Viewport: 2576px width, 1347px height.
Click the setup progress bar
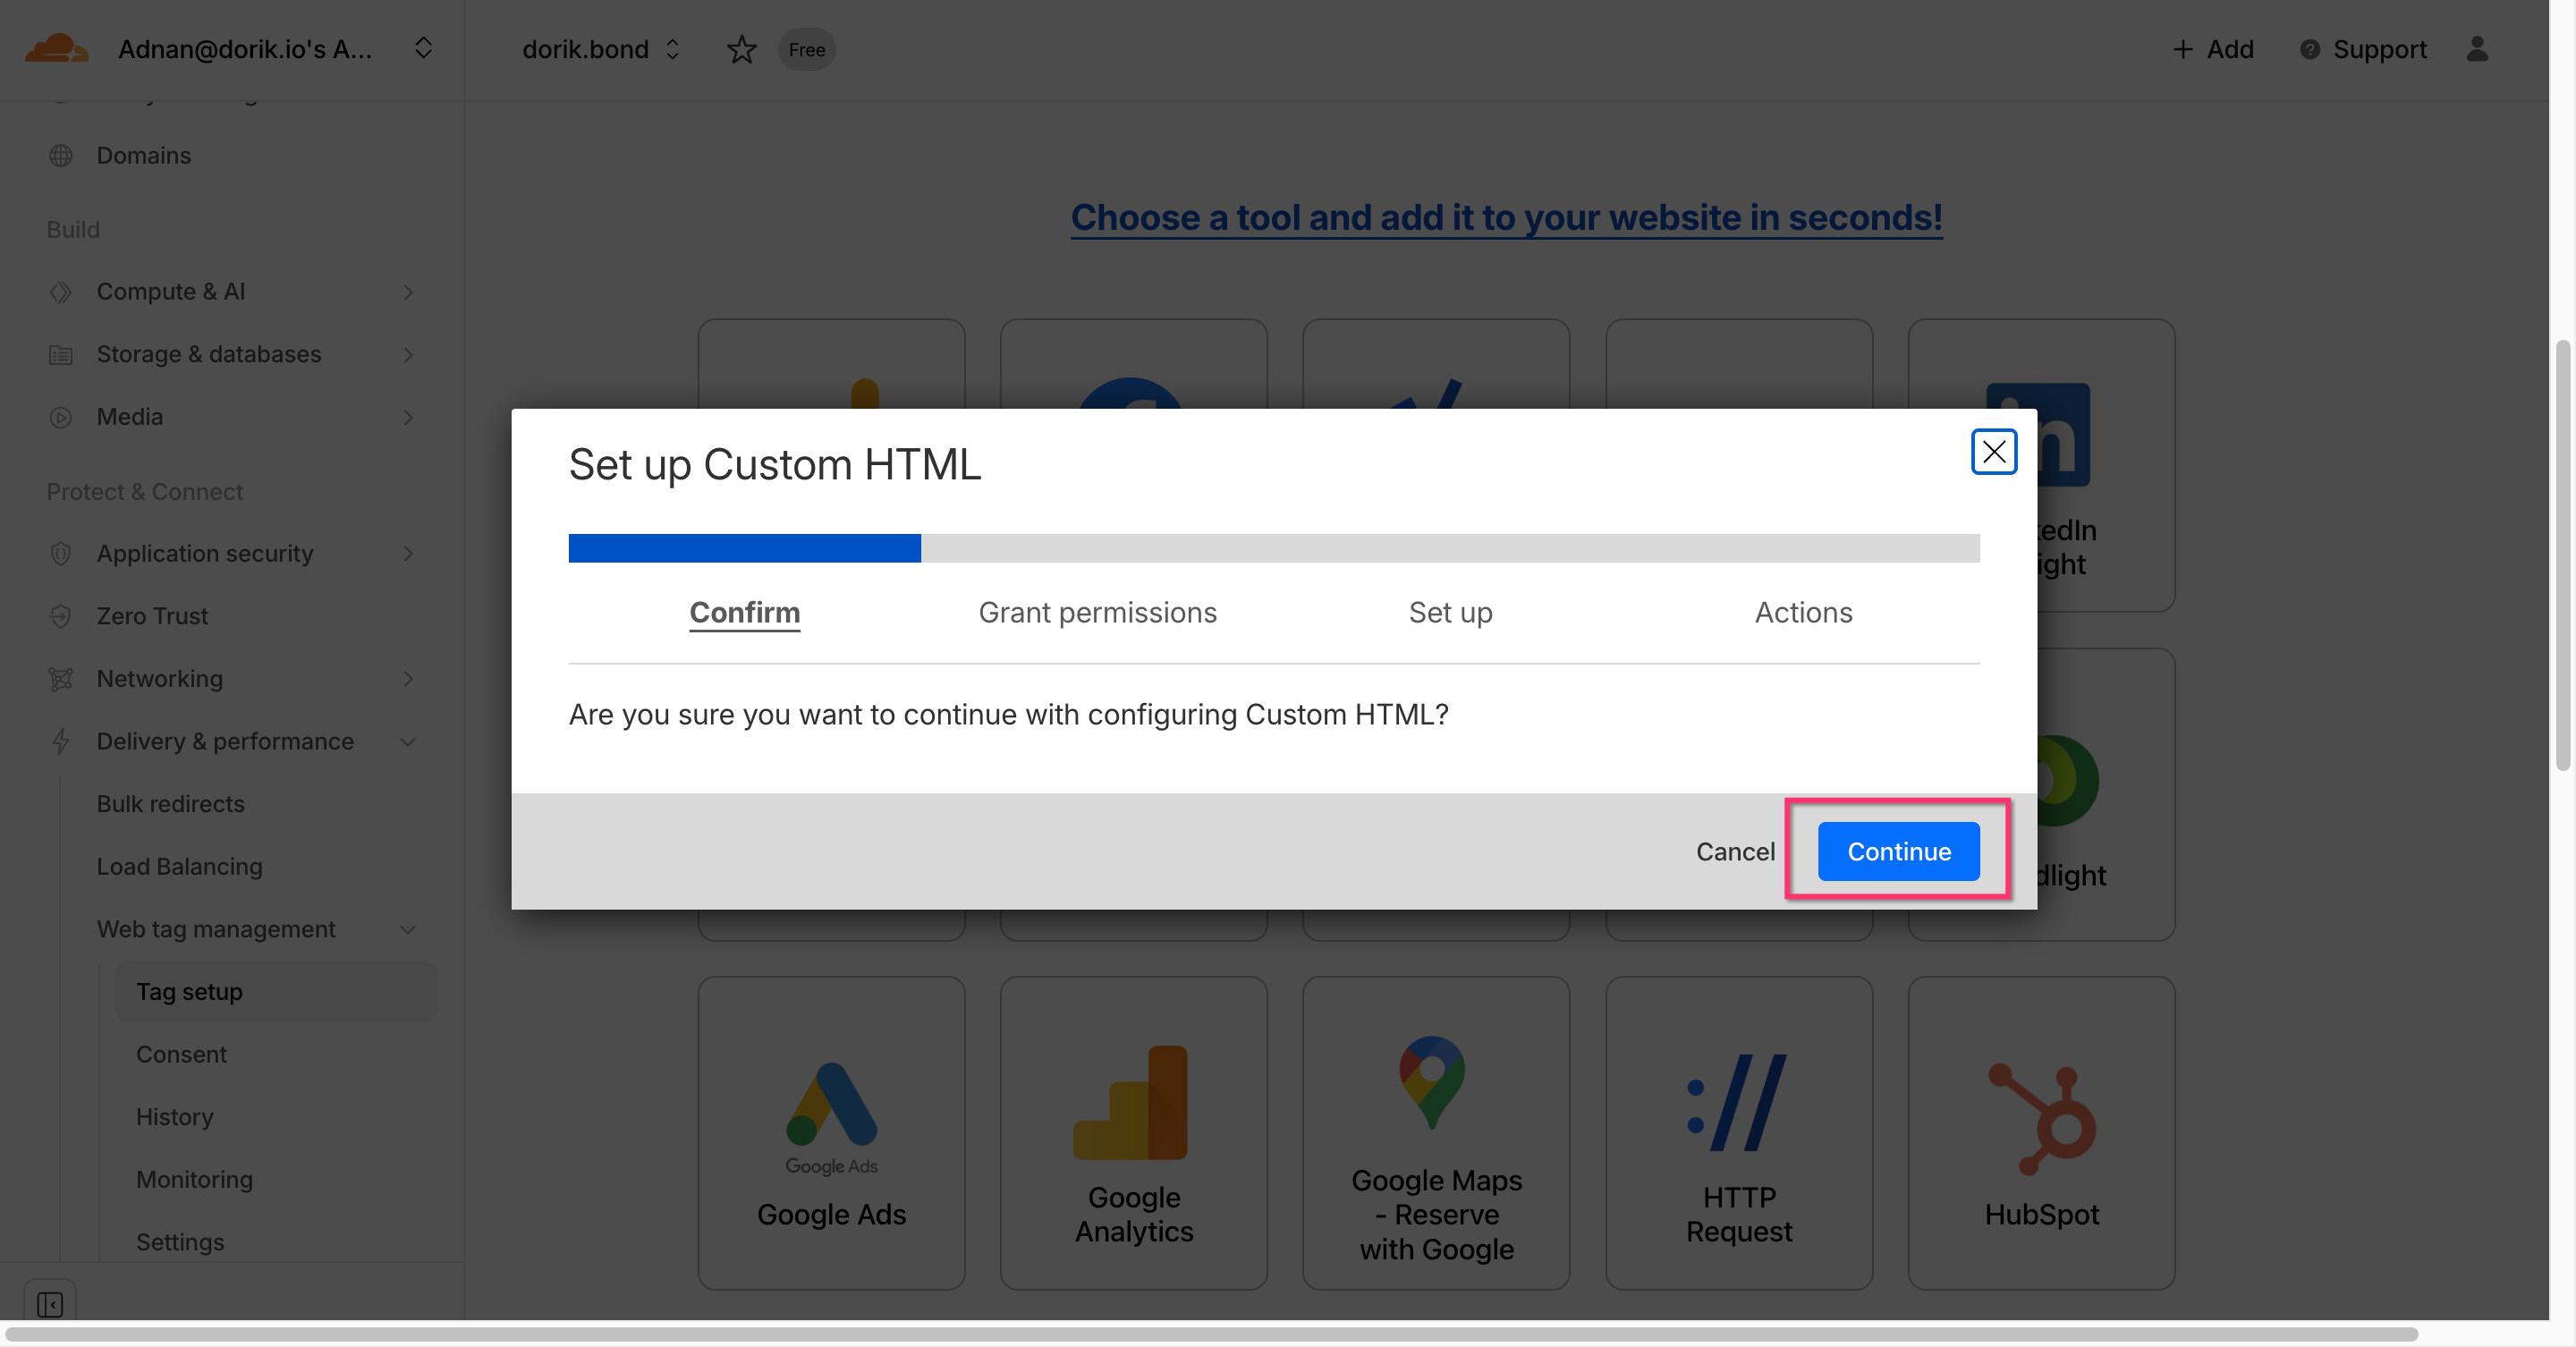[x=1273, y=548]
